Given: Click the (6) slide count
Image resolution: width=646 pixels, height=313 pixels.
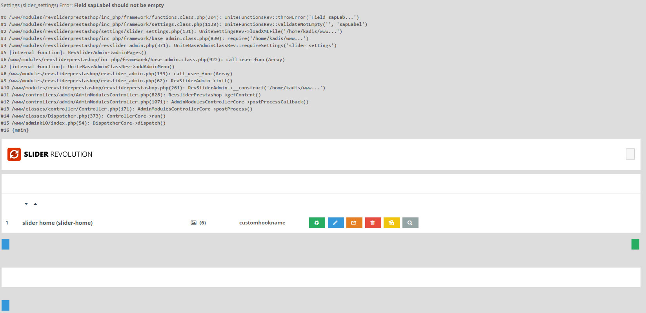Looking at the screenshot, I should (x=202, y=223).
